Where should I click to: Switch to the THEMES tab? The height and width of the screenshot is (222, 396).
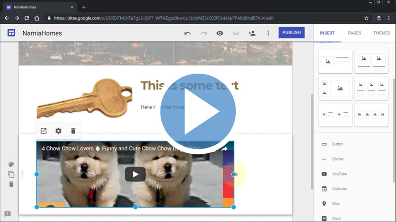382,33
